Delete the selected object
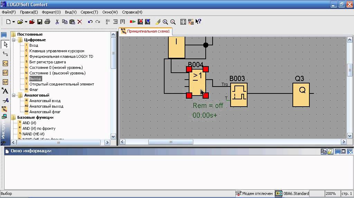The image size is (354, 198). point(80,22)
